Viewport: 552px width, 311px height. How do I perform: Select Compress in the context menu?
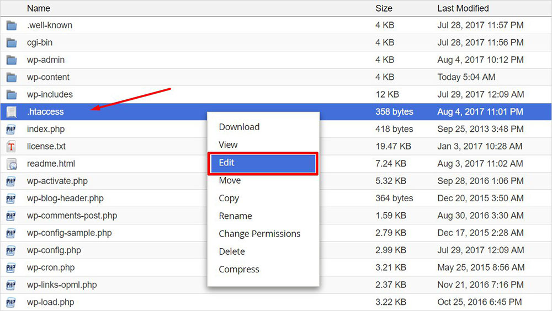point(239,270)
